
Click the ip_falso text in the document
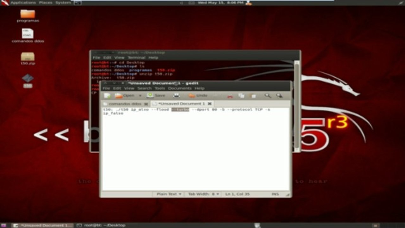[113, 113]
